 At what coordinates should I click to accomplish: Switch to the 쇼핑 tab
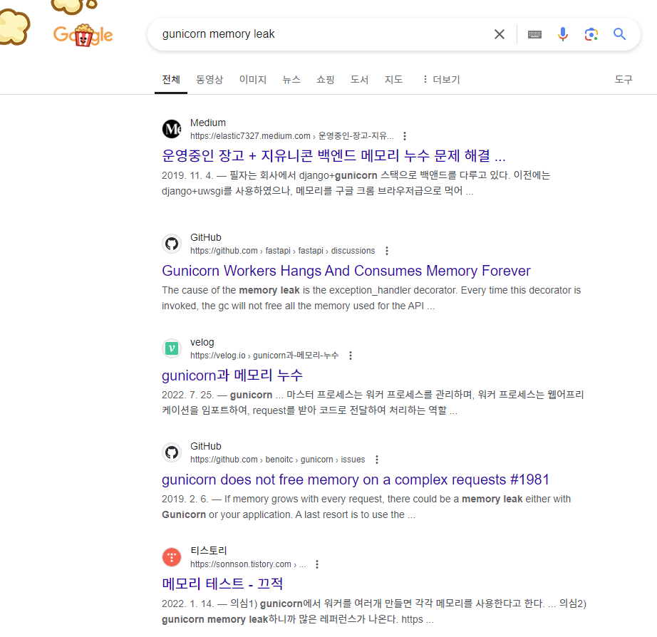[x=325, y=80]
